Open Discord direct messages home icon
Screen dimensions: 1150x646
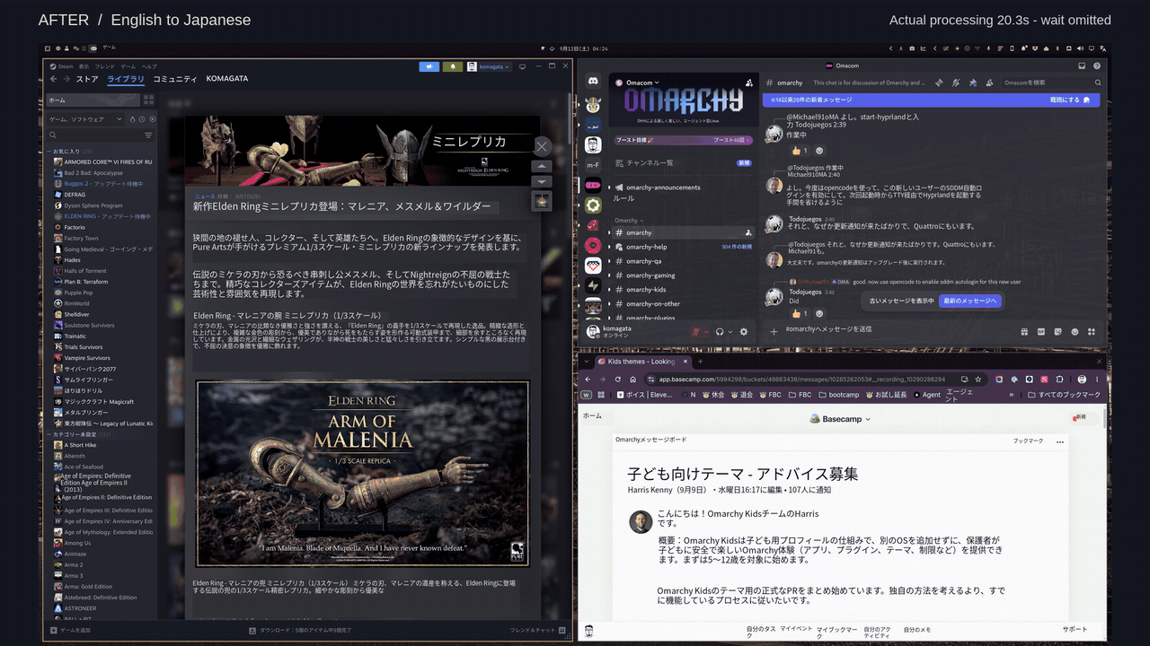(593, 82)
